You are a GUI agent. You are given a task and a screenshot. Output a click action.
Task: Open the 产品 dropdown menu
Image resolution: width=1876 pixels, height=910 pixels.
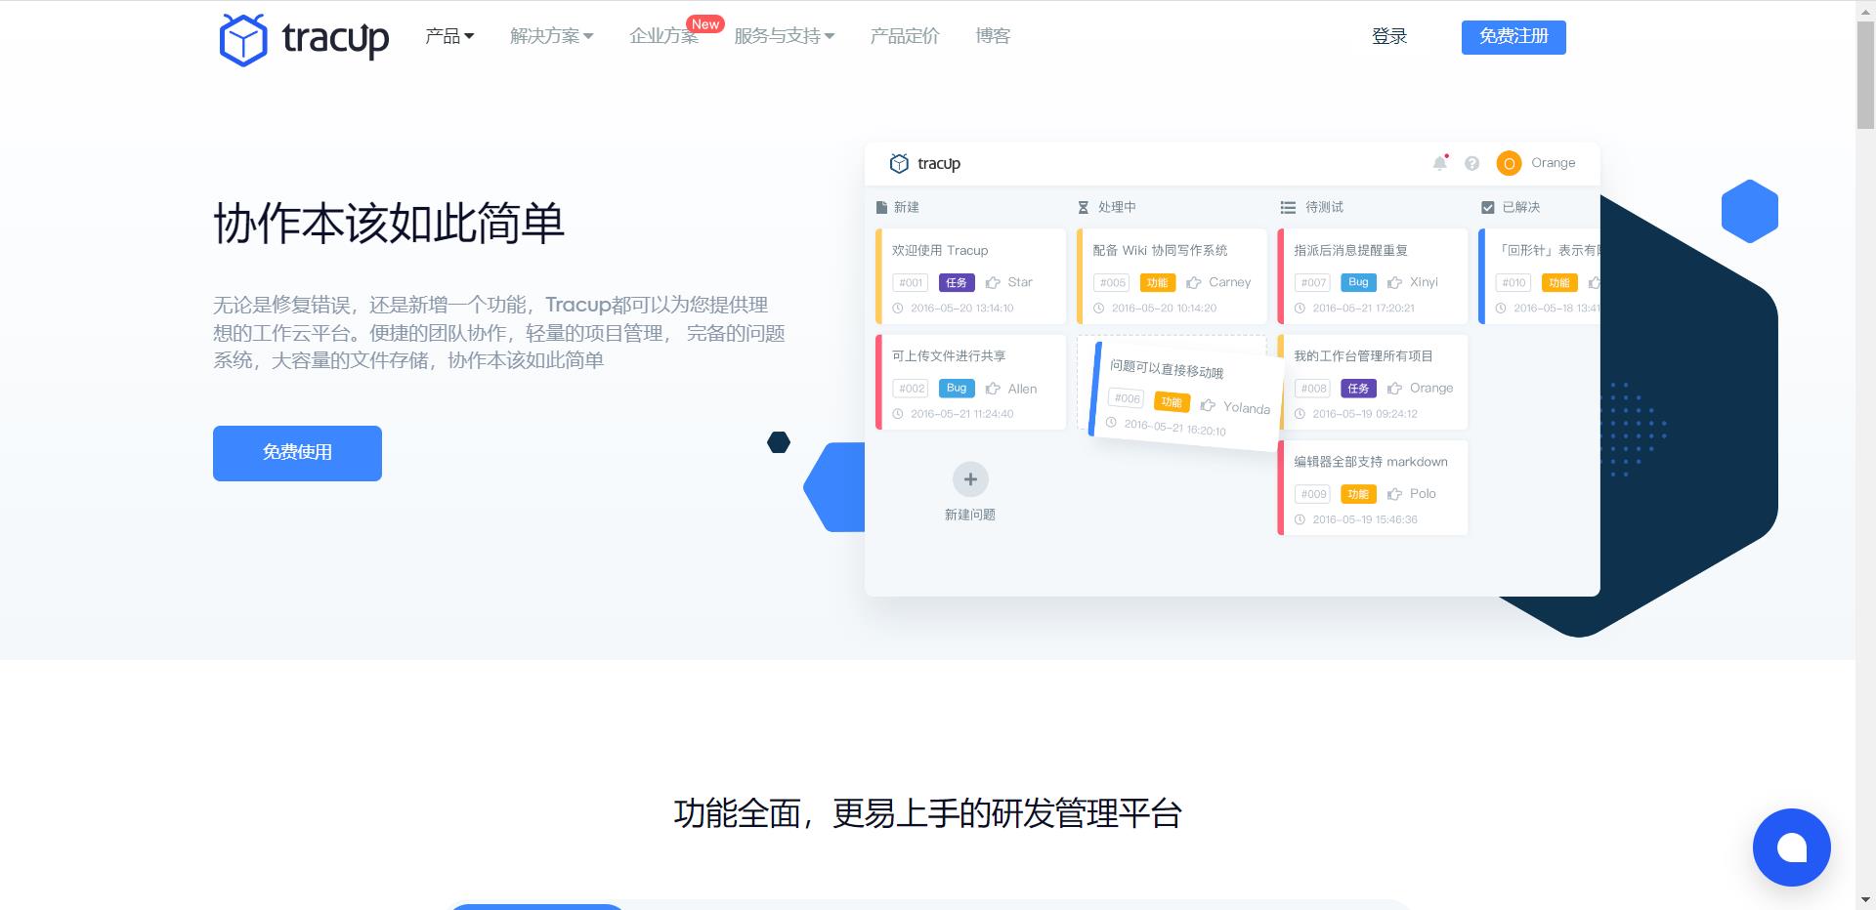tap(448, 36)
